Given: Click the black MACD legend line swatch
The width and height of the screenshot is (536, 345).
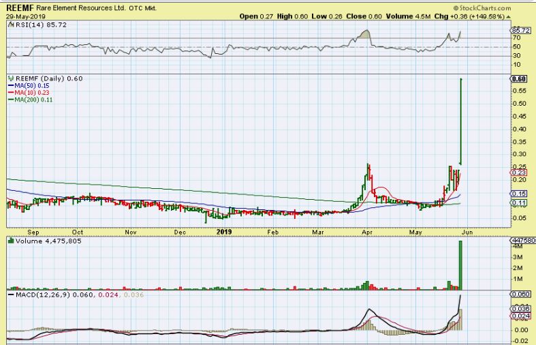Looking at the screenshot, I should point(11,295).
